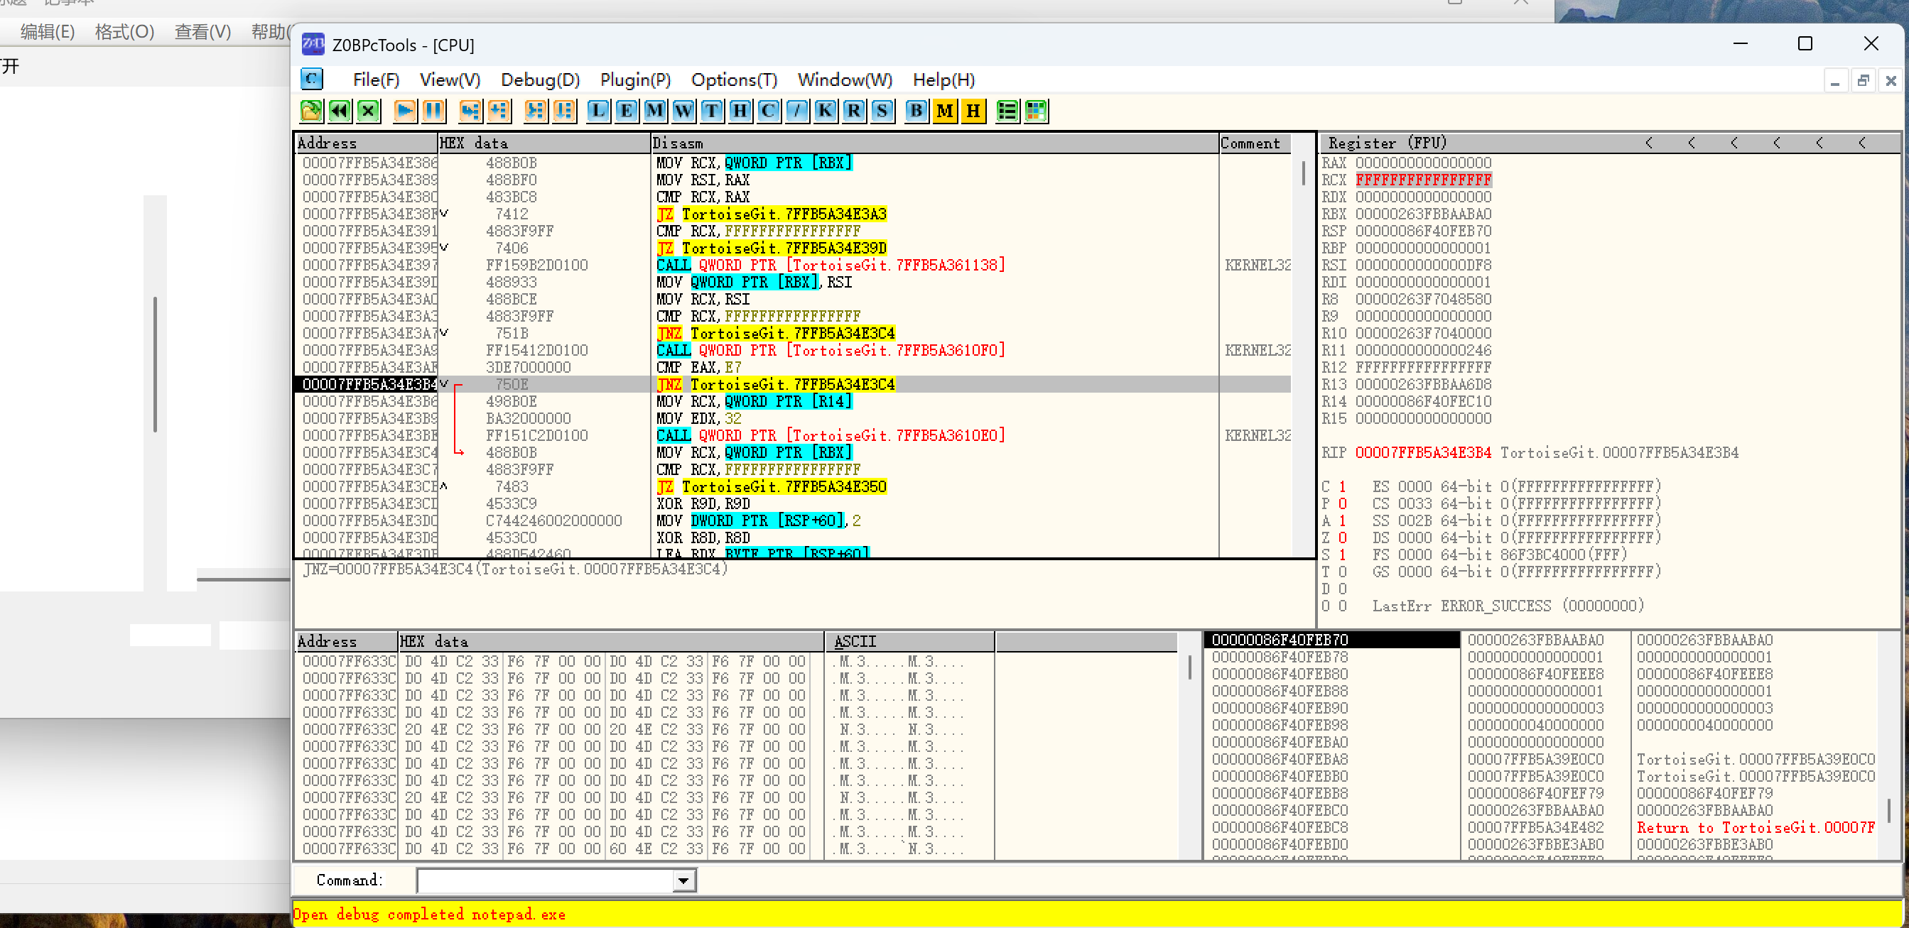Restore the inner CPU child window
This screenshot has height=928, width=1909.
(x=1862, y=81)
